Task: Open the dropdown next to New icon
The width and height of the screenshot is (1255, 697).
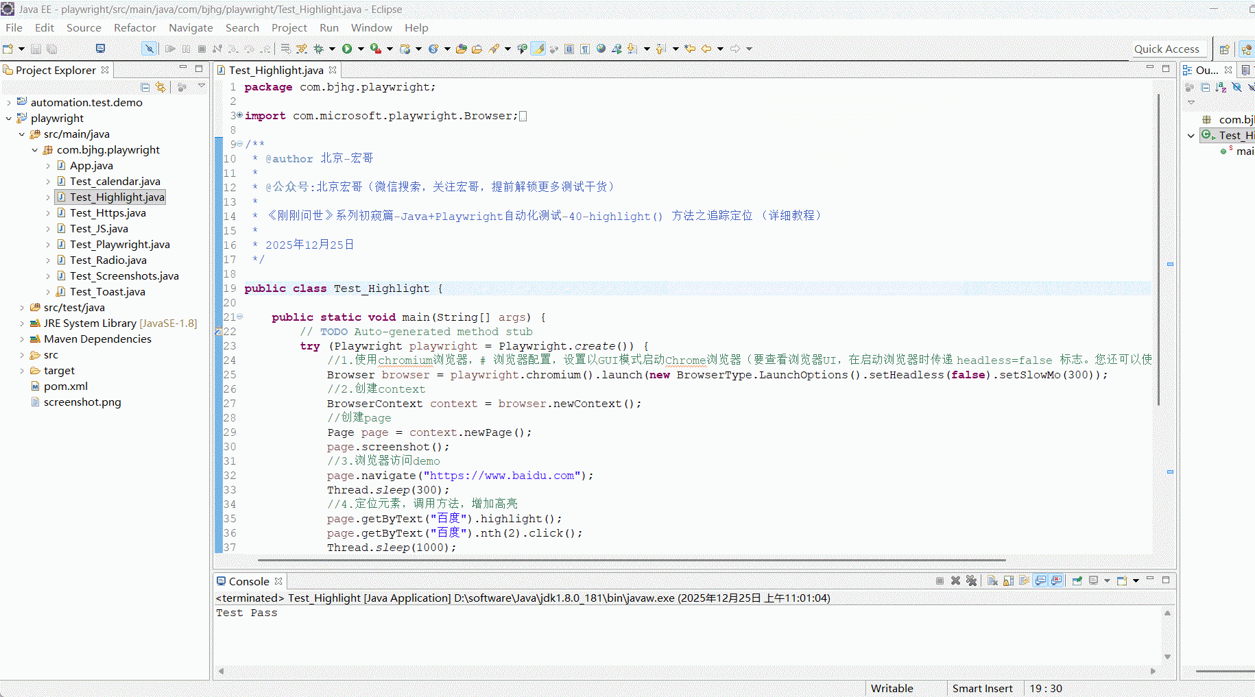Action: tap(21, 49)
